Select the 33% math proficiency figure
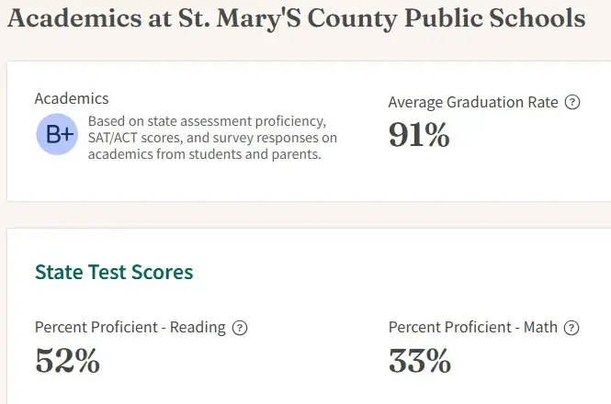611x404 pixels. [420, 360]
